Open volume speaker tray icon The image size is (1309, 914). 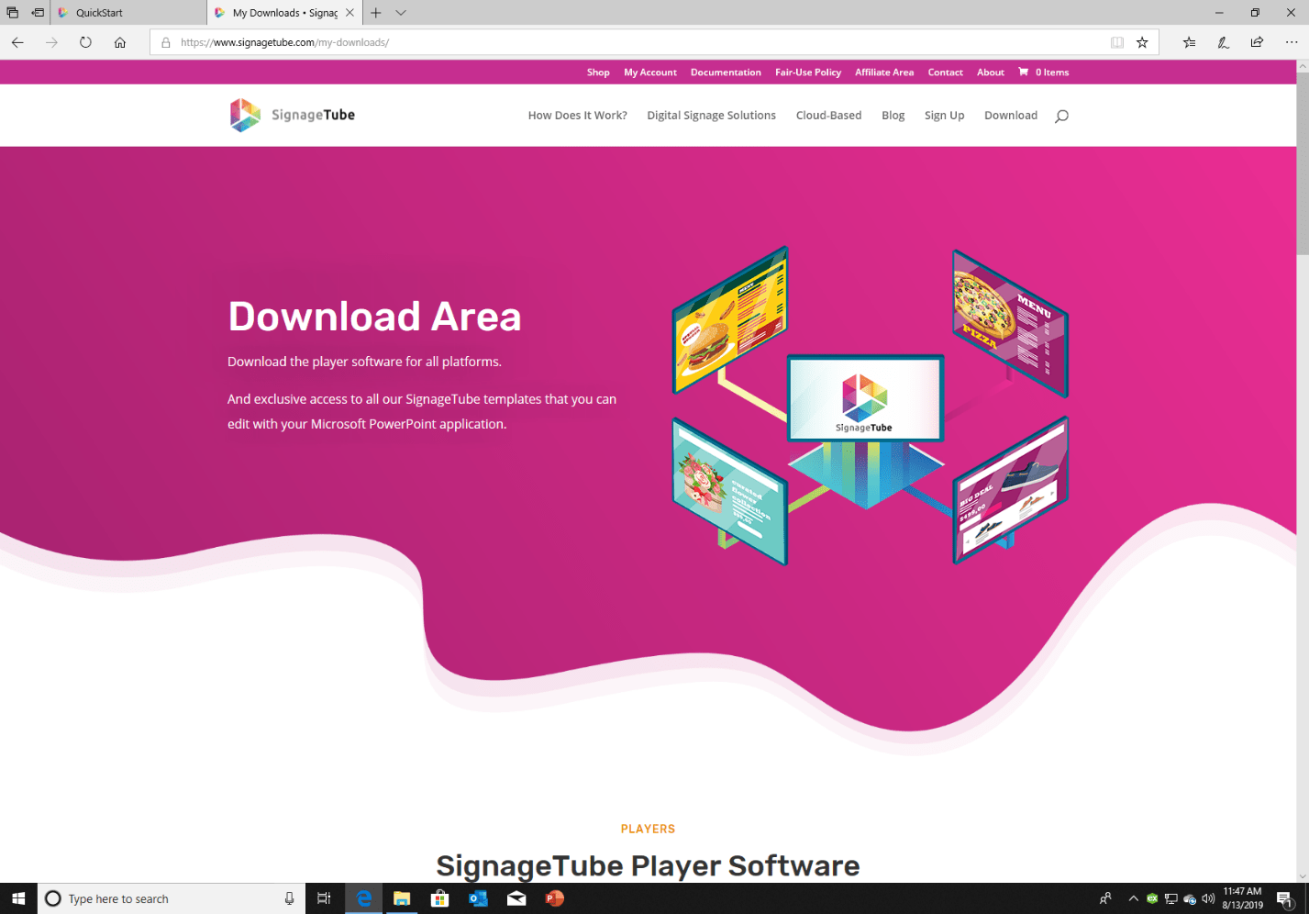click(x=1208, y=898)
